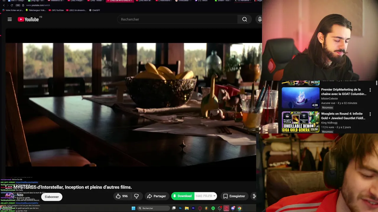
Task: Open the Windows Start menu
Action: tap(133, 208)
